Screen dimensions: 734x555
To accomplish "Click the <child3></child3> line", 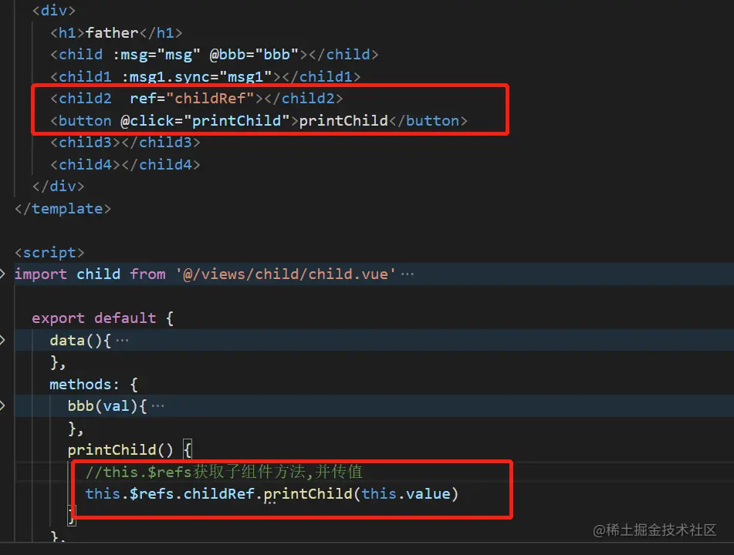I will pyautogui.click(x=126, y=142).
